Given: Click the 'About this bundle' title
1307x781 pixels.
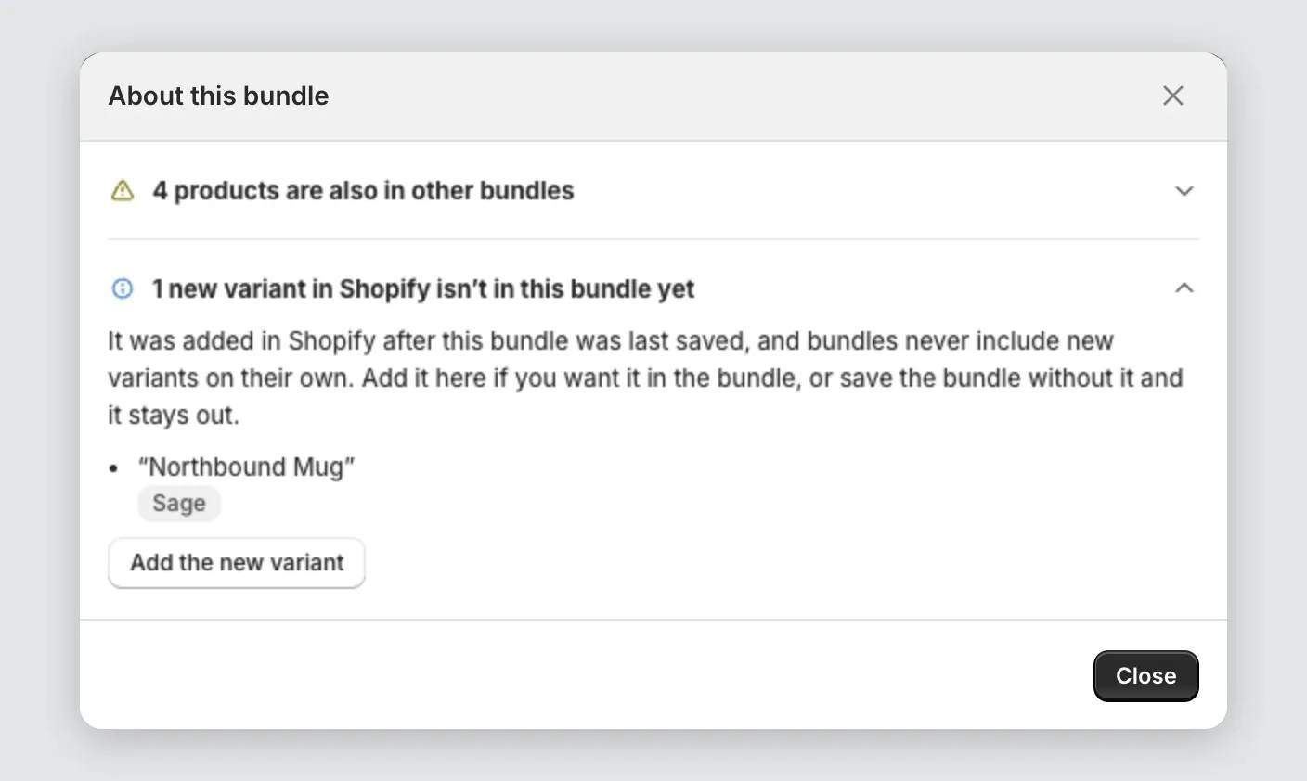Looking at the screenshot, I should pos(218,96).
